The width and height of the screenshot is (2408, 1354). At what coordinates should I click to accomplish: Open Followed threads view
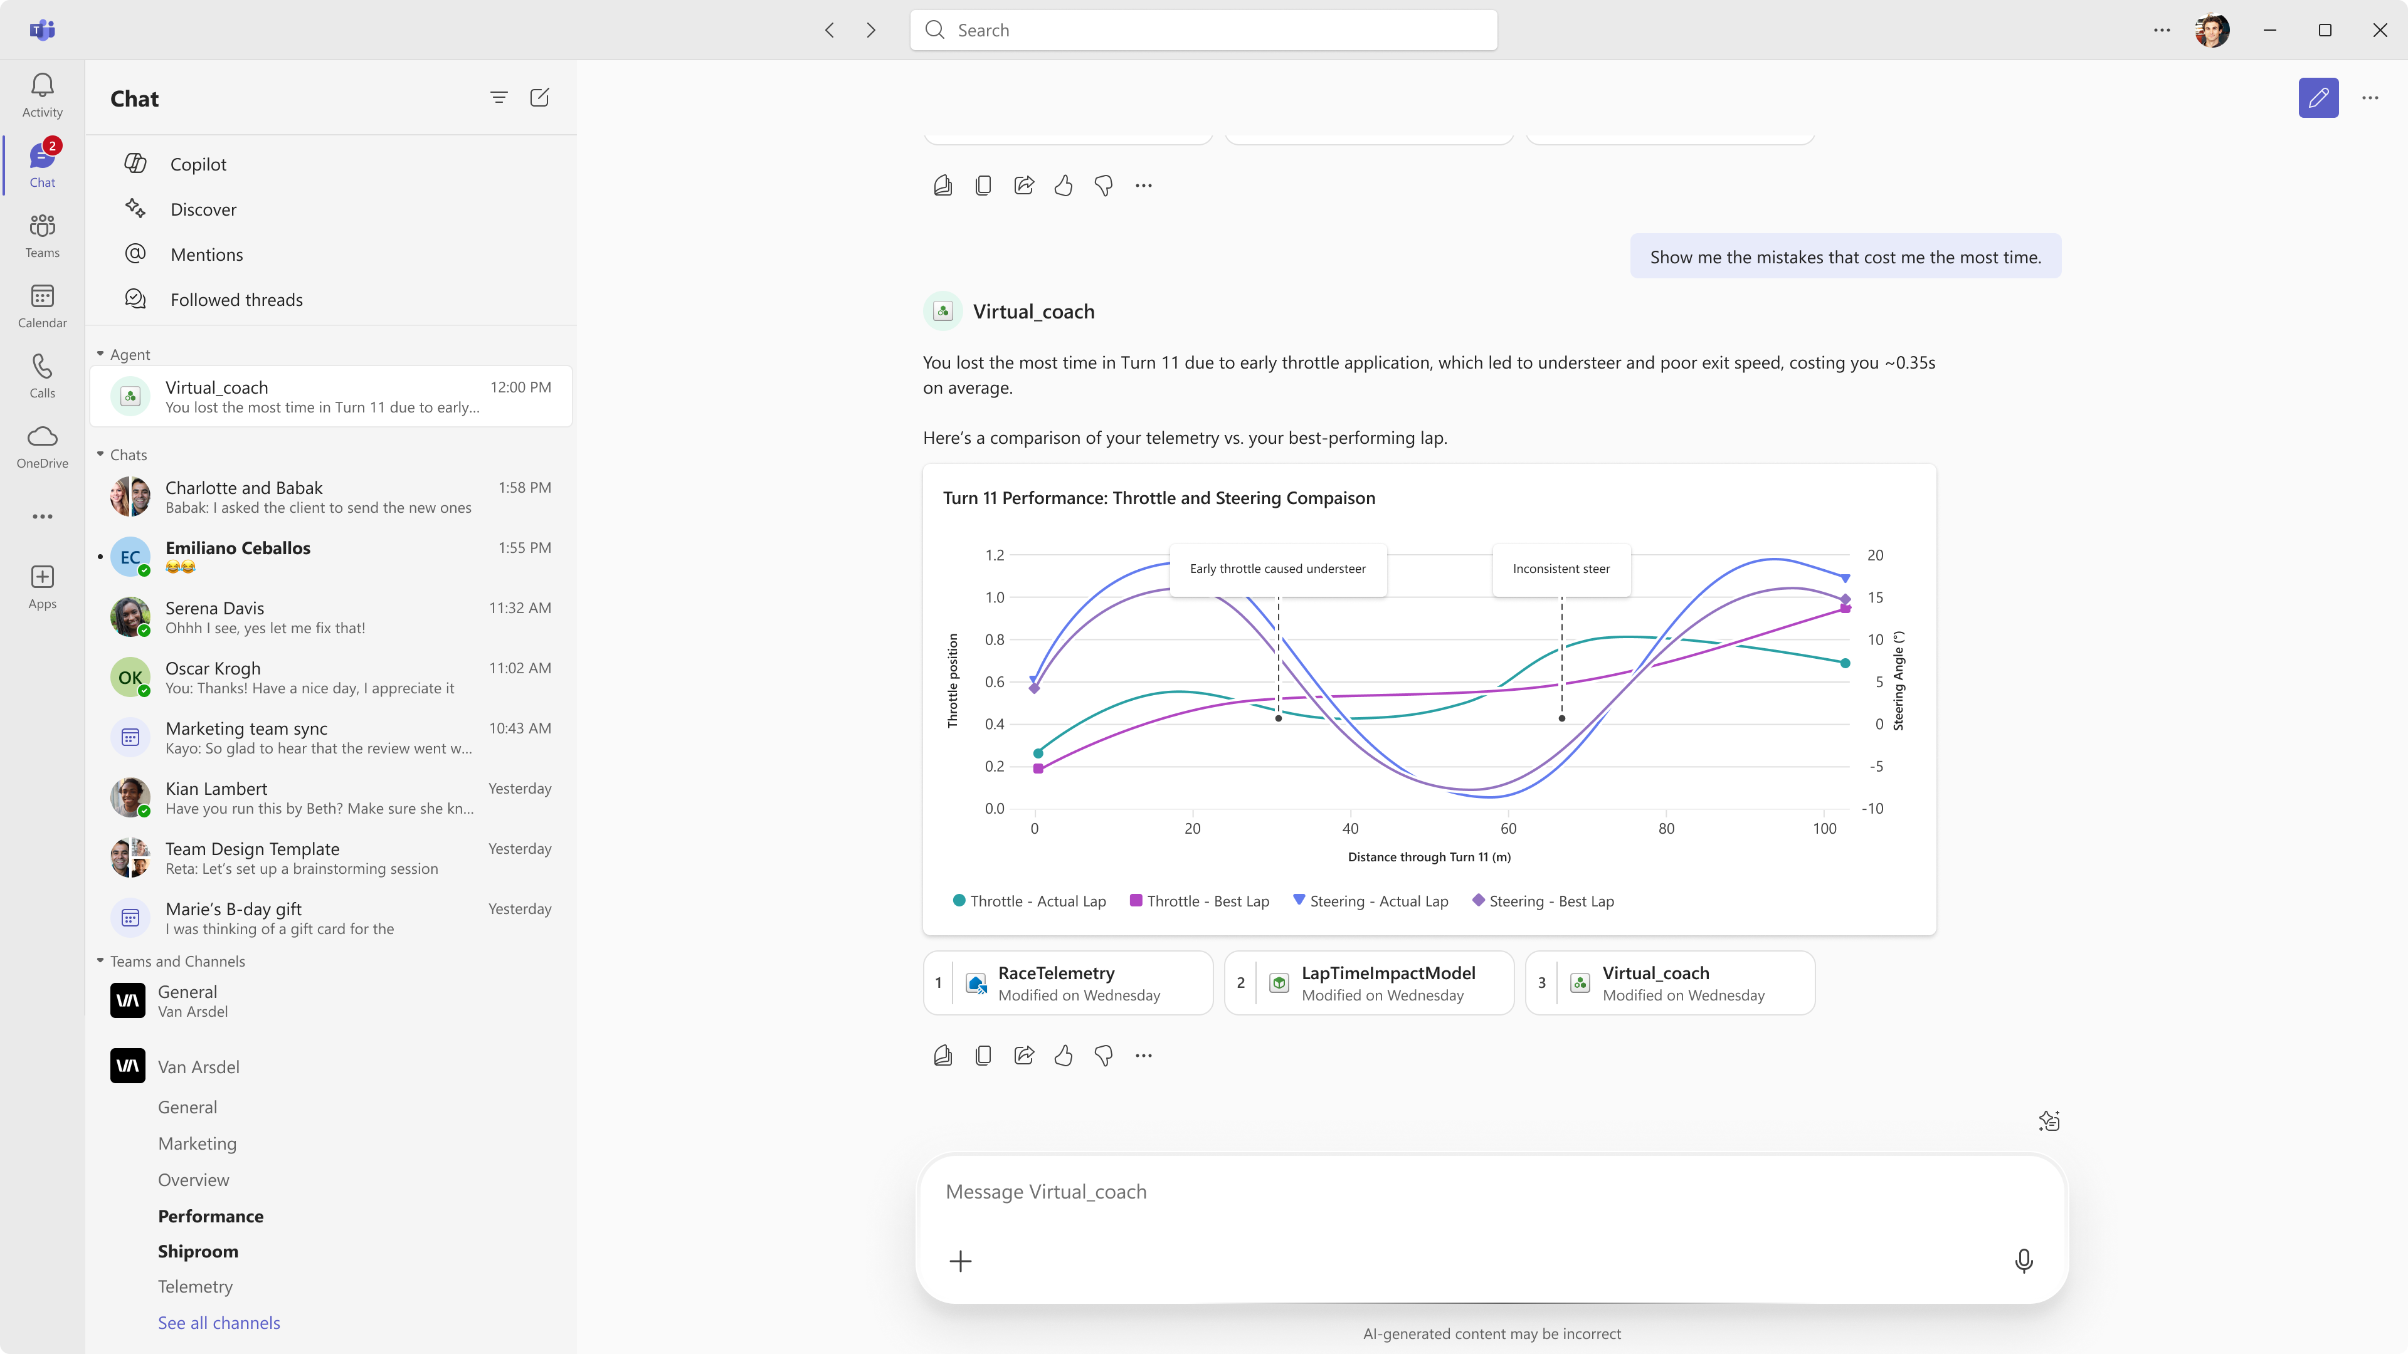click(236, 299)
